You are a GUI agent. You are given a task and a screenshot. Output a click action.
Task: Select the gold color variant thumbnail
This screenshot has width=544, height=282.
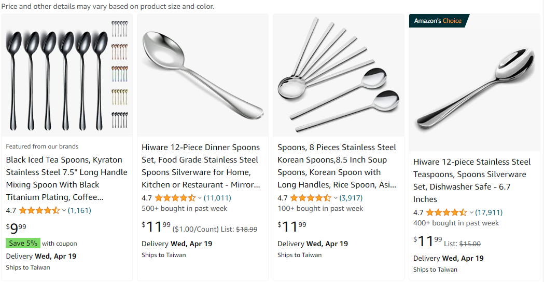point(119,97)
